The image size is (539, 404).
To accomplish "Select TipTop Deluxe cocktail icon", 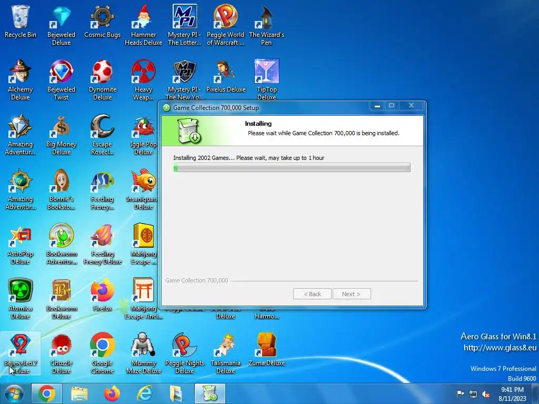I will pos(266,80).
